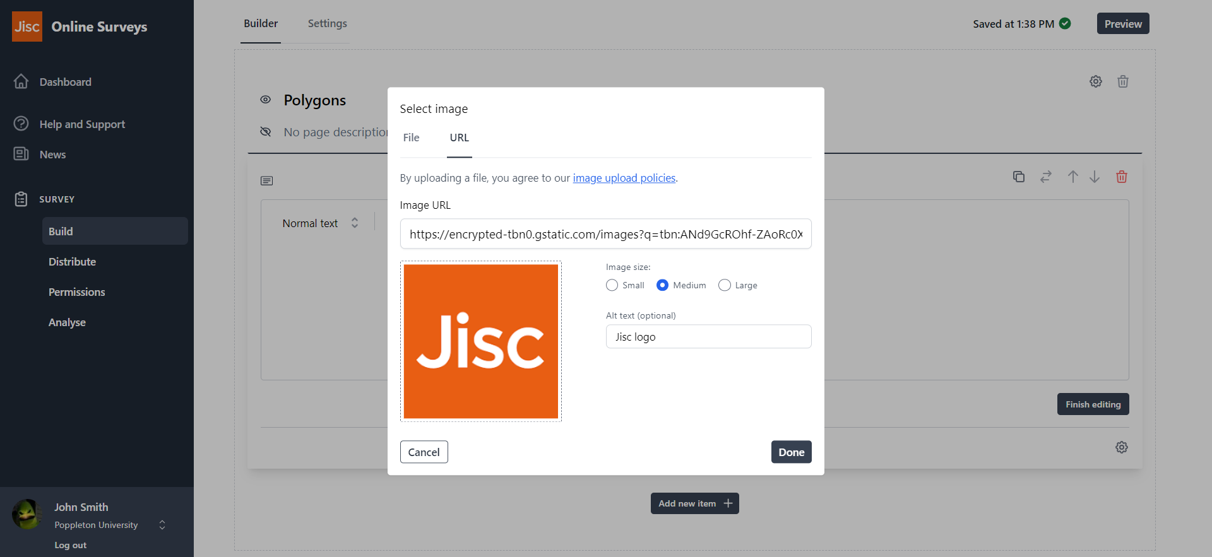This screenshot has width=1212, height=557.
Task: Open item settings gear below Finish editing
Action: 1122,447
